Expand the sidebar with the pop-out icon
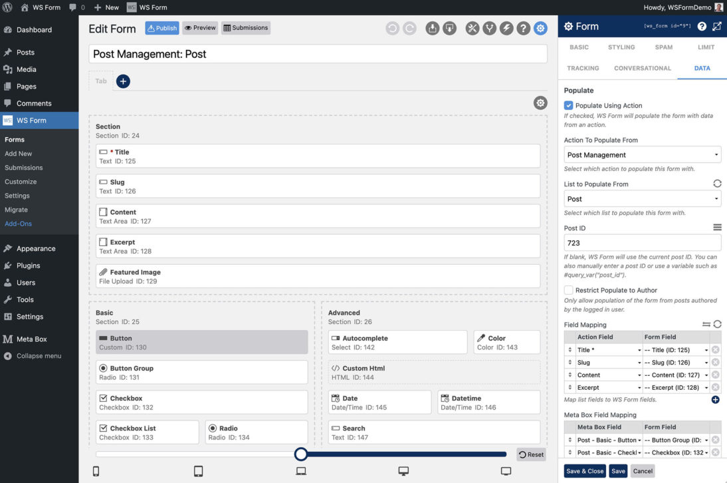The height and width of the screenshot is (483, 727). (x=717, y=27)
